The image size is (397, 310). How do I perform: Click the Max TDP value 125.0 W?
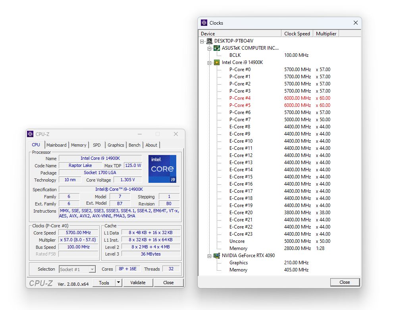(x=133, y=165)
